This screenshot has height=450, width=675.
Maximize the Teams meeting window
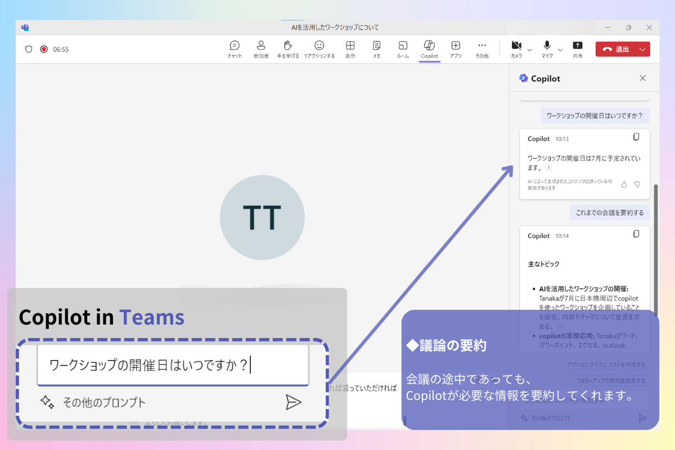(628, 27)
